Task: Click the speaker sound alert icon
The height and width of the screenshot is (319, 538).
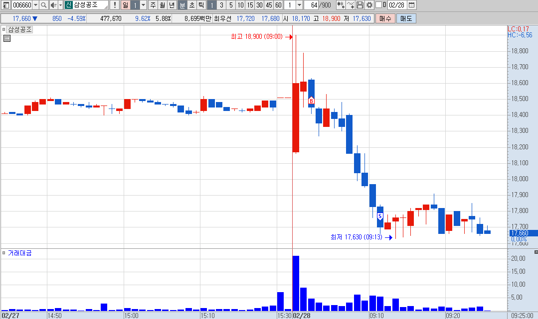Action: click(53, 5)
